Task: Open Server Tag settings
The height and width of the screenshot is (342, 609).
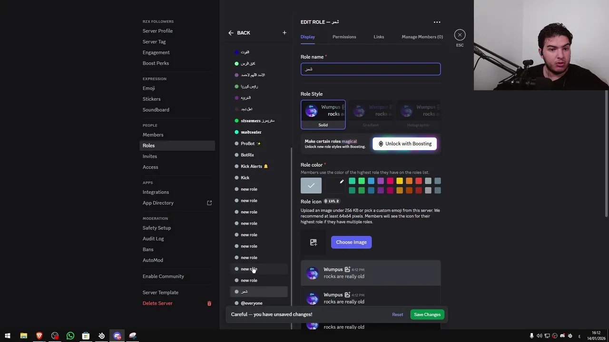Action: (177, 42)
